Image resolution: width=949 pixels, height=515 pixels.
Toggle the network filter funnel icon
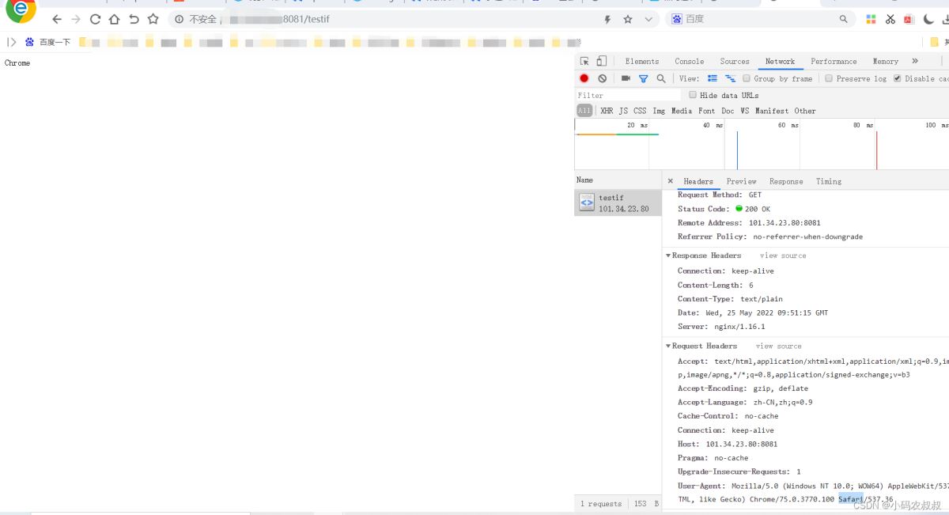[643, 78]
